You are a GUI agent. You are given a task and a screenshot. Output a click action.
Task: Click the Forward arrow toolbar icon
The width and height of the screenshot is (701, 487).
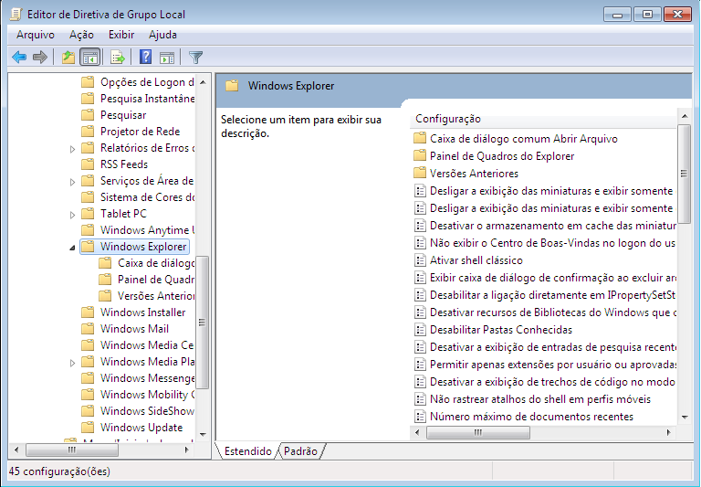pos(40,58)
